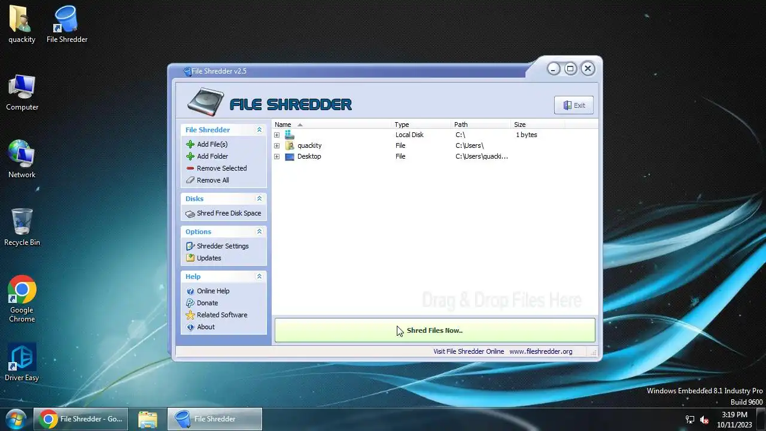Click the Show desktop strip in taskbar corner

click(x=761, y=419)
